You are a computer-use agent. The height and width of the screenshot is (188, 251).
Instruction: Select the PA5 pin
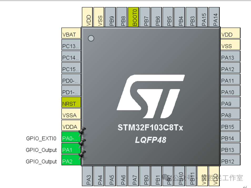[111, 176]
